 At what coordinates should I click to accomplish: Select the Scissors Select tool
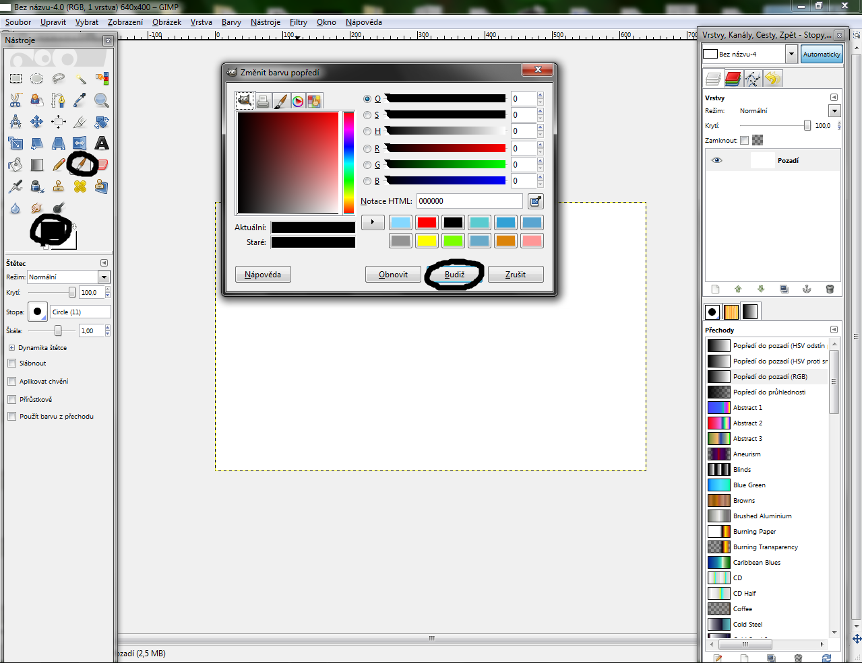pyautogui.click(x=16, y=100)
